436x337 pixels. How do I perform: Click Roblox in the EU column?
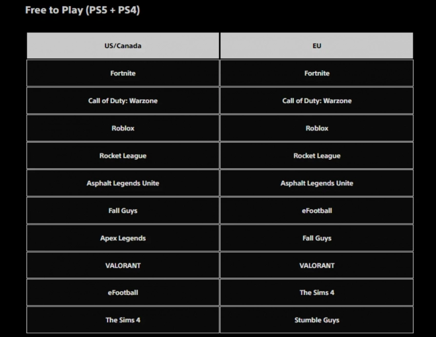(316, 128)
